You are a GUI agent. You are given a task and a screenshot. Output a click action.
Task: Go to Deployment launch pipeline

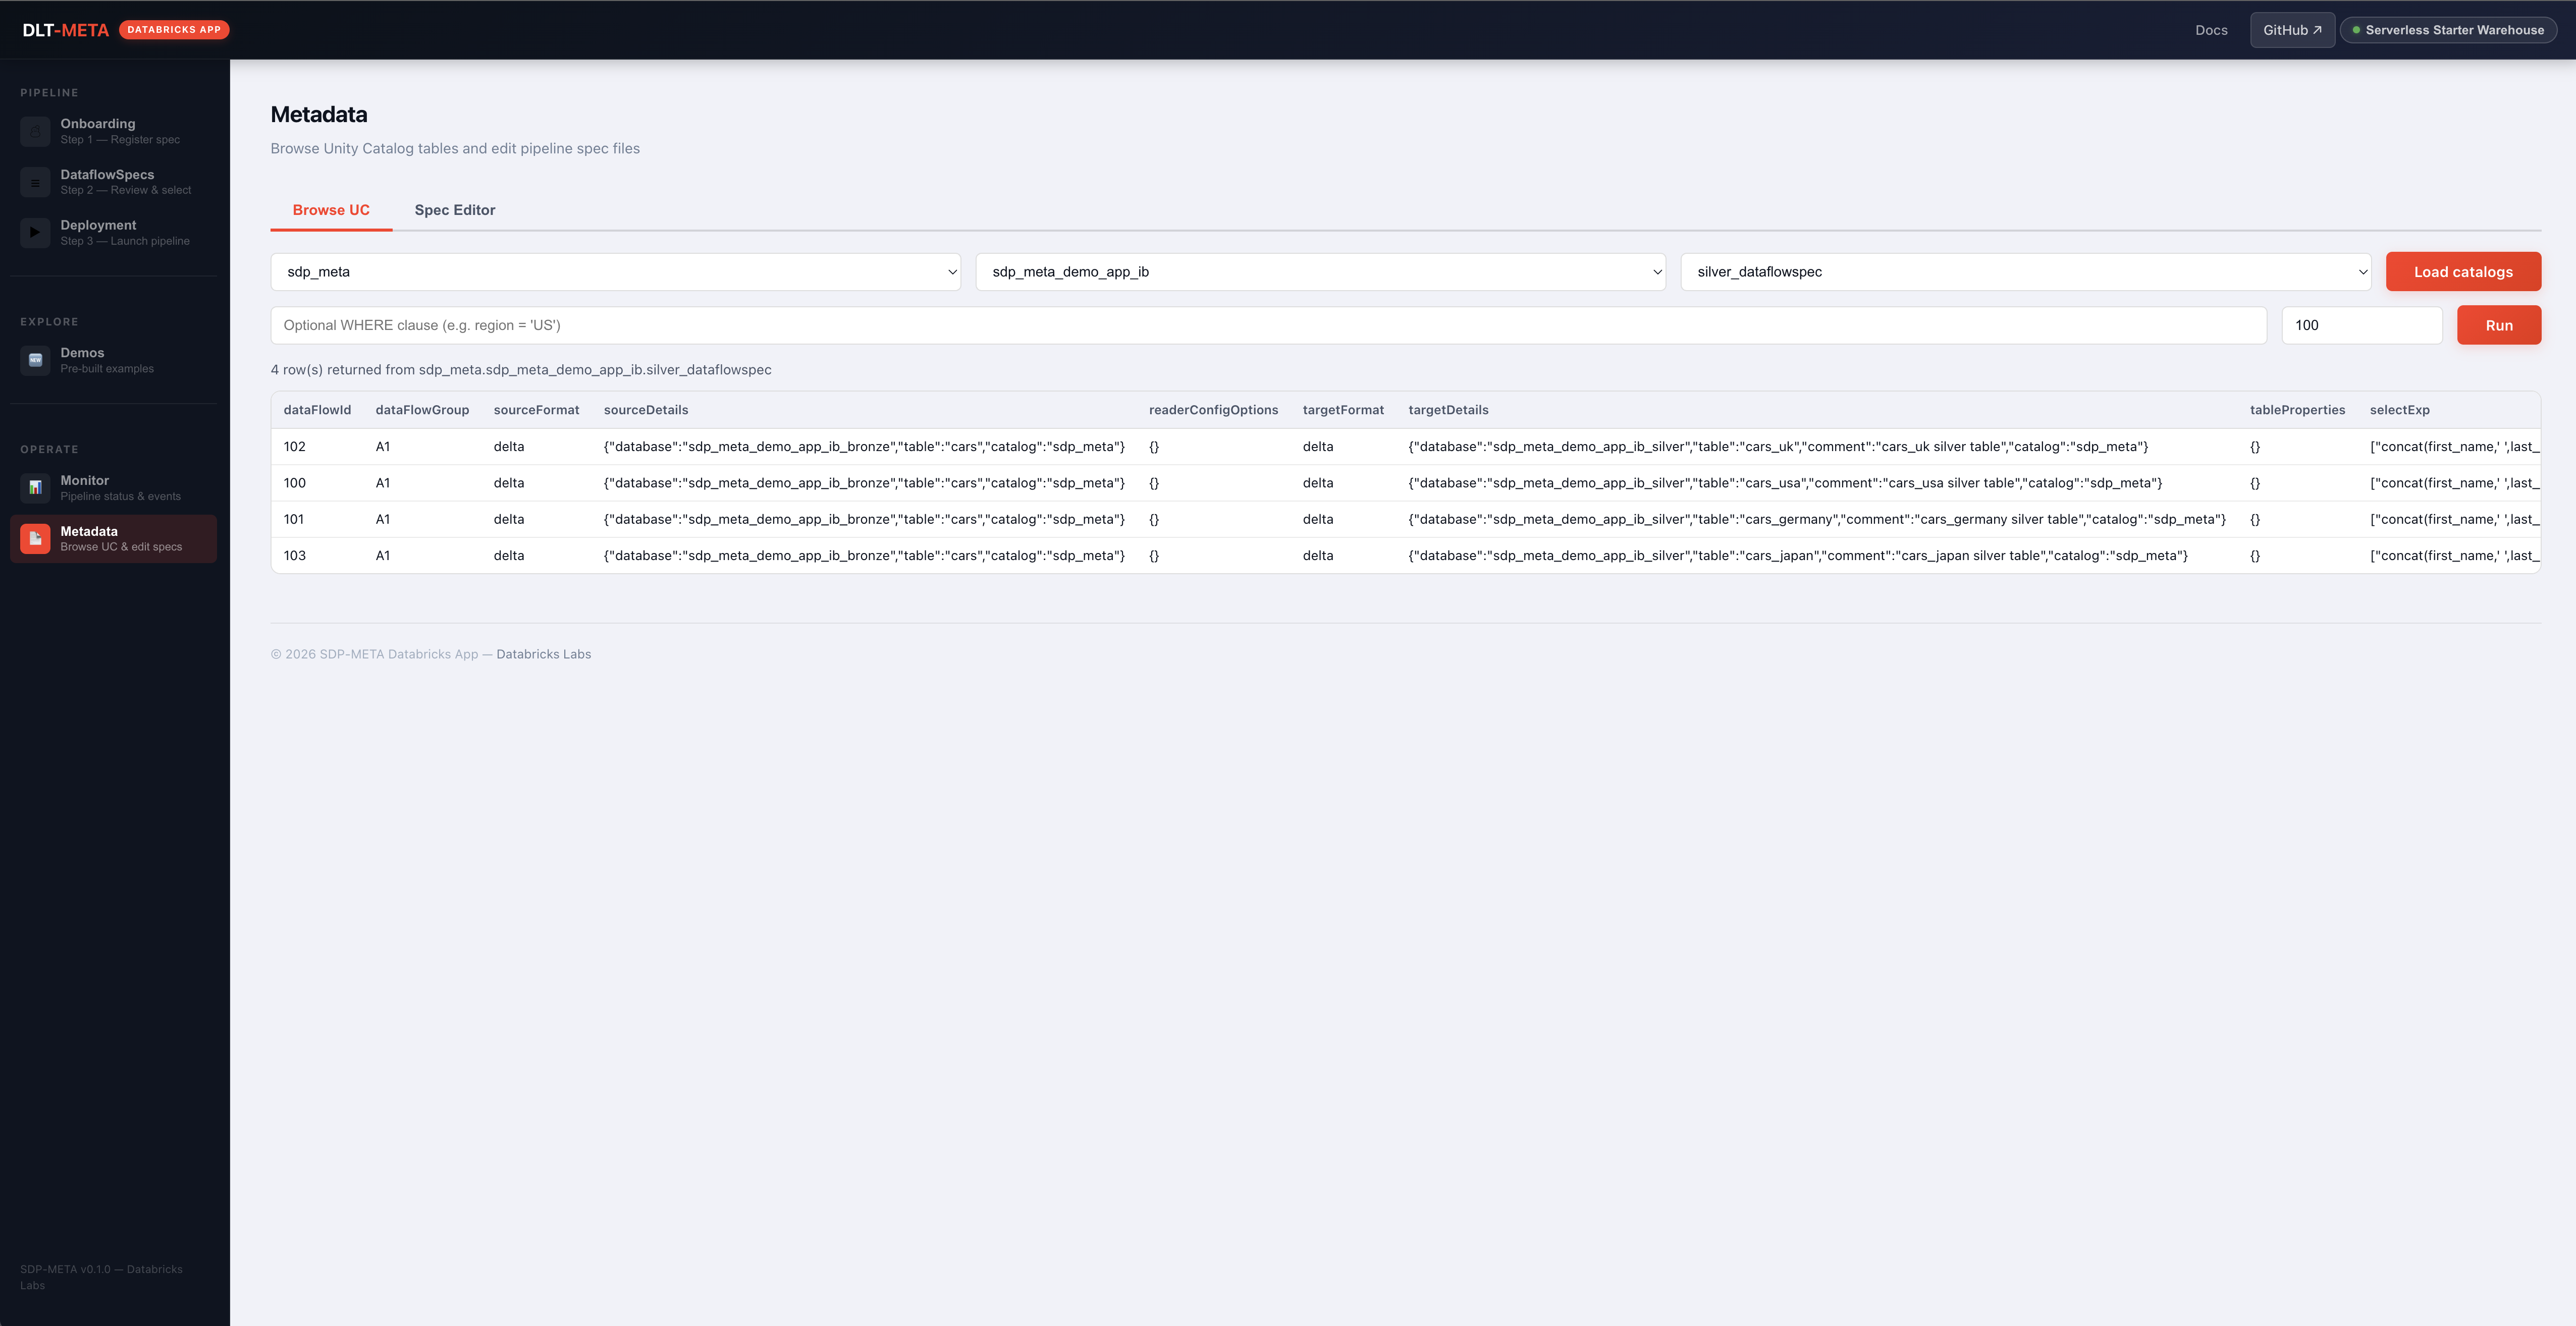click(x=113, y=233)
